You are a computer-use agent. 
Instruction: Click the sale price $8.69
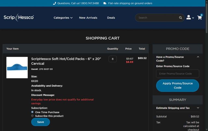point(130,62)
